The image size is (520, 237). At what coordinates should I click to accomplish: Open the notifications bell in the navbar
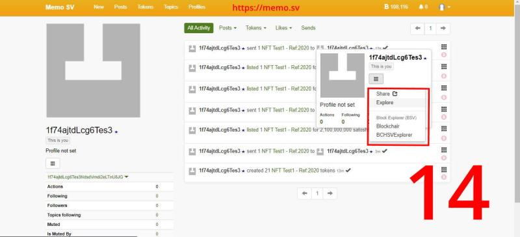coord(423,7)
